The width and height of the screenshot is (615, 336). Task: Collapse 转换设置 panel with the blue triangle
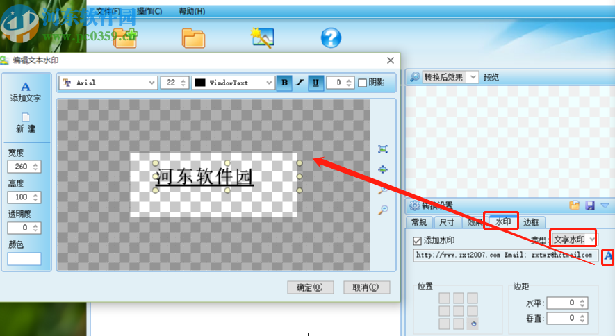point(605,205)
